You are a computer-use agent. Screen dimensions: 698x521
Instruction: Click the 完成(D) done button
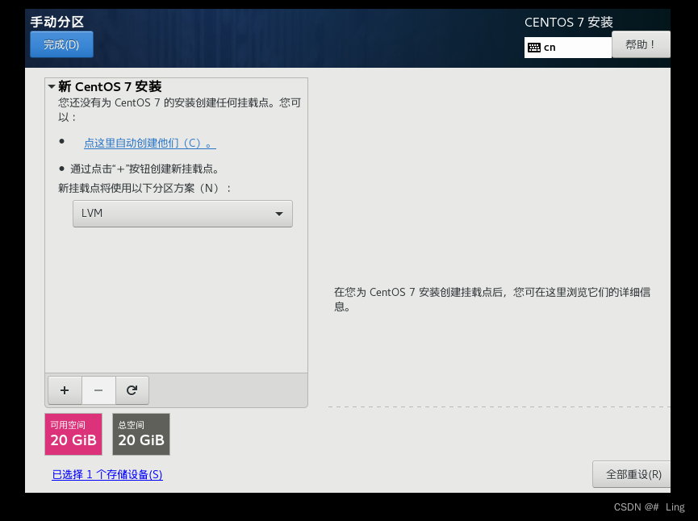[x=61, y=44]
